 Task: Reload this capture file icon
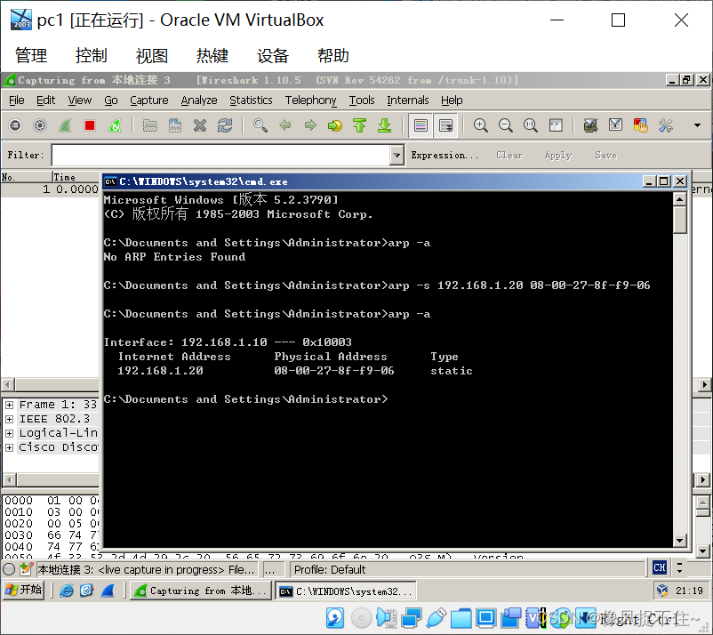[225, 125]
